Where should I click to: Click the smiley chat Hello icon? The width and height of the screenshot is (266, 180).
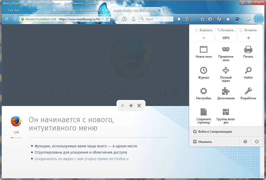pos(249,19)
